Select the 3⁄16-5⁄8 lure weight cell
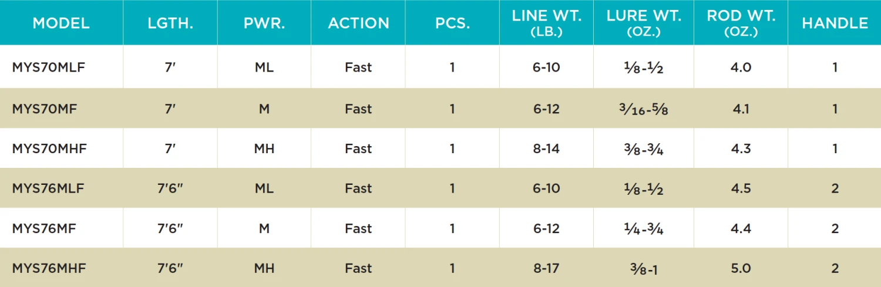This screenshot has width=881, height=287. (644, 109)
